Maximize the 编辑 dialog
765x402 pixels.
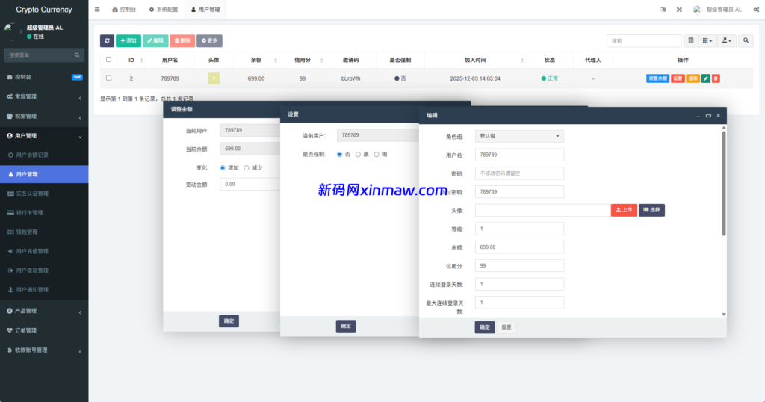tap(708, 116)
